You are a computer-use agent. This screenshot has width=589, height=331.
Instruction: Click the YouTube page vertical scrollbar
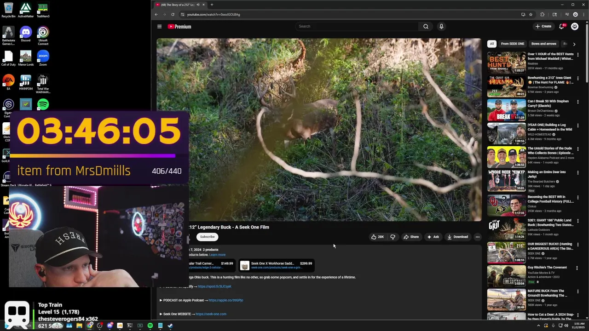click(587, 53)
